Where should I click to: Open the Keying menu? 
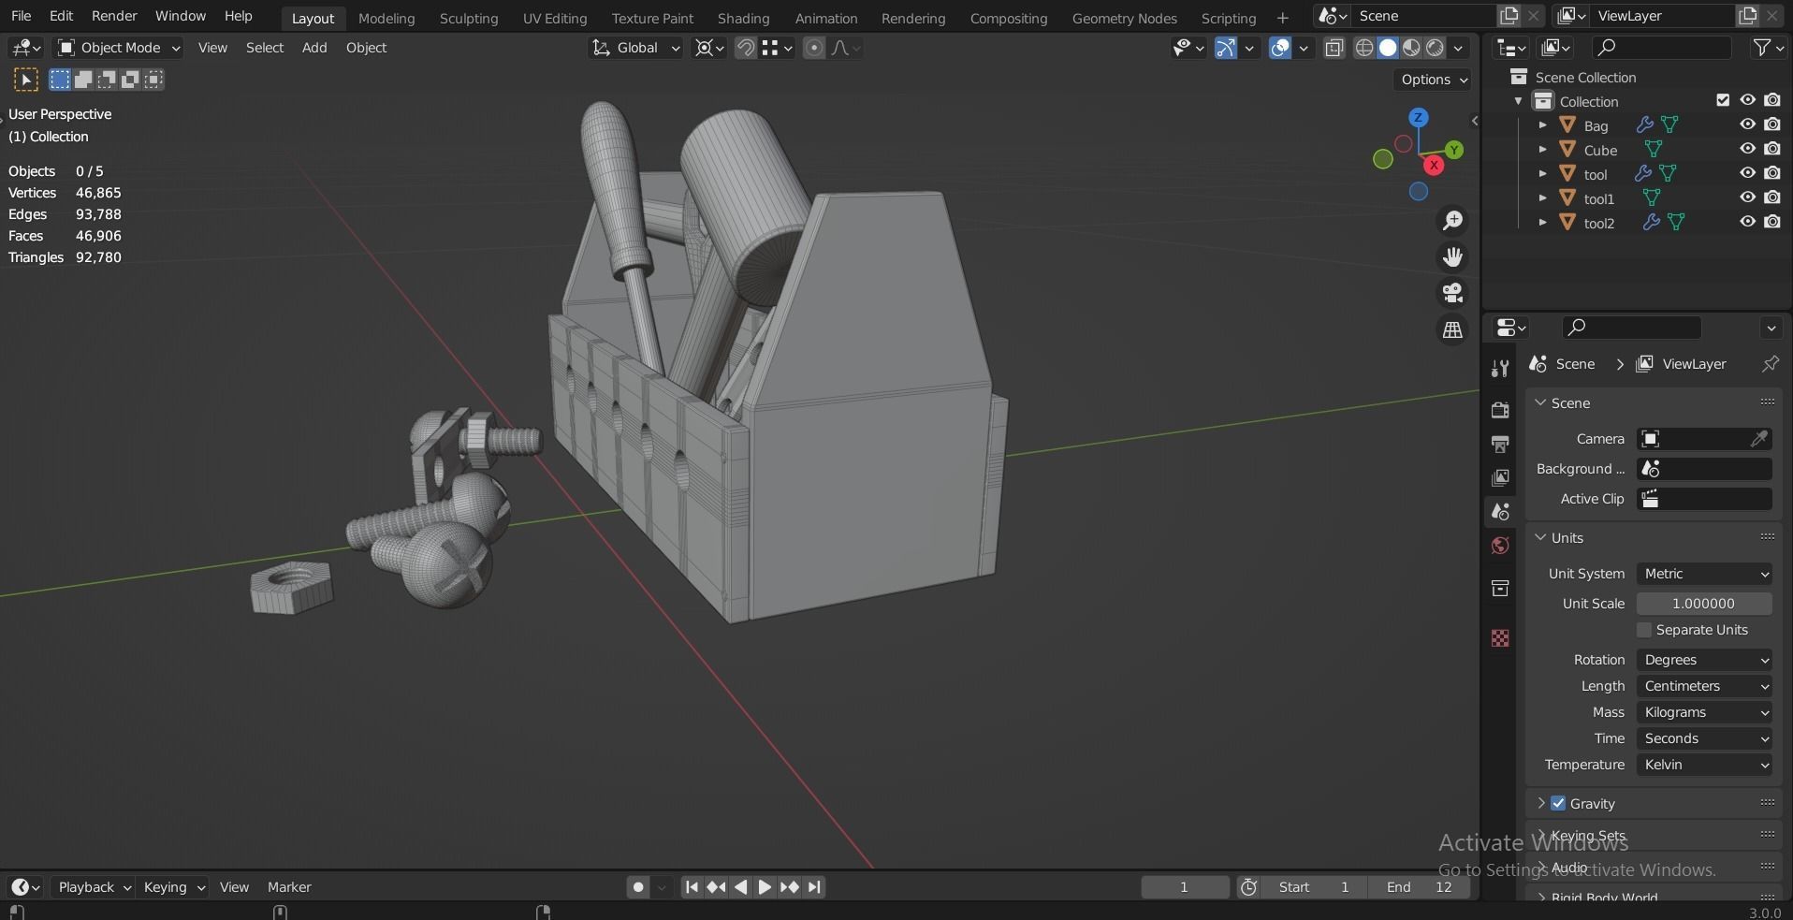(172, 887)
